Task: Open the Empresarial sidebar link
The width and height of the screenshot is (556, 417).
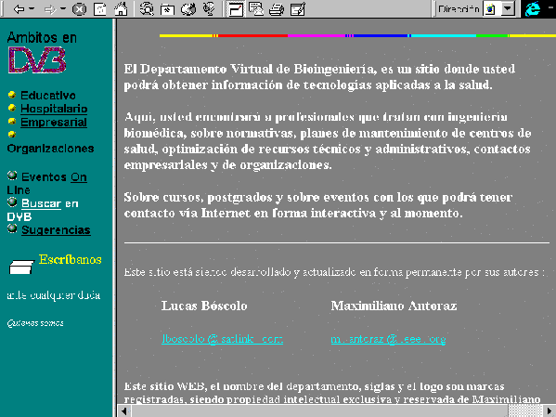Action: coord(54,122)
